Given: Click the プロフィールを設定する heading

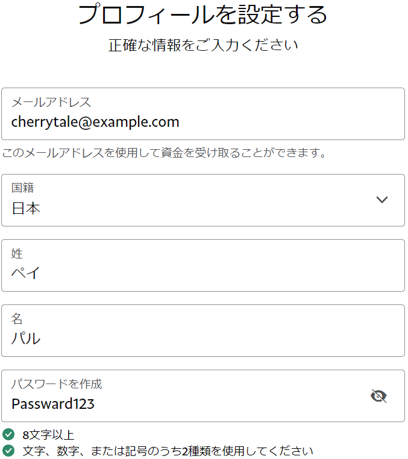Looking at the screenshot, I should click(202, 14).
